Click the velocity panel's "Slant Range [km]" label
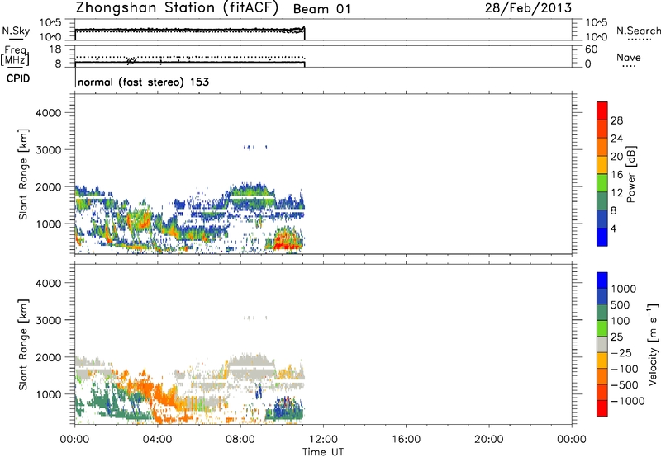The image size is (661, 457). pyautogui.click(x=23, y=345)
